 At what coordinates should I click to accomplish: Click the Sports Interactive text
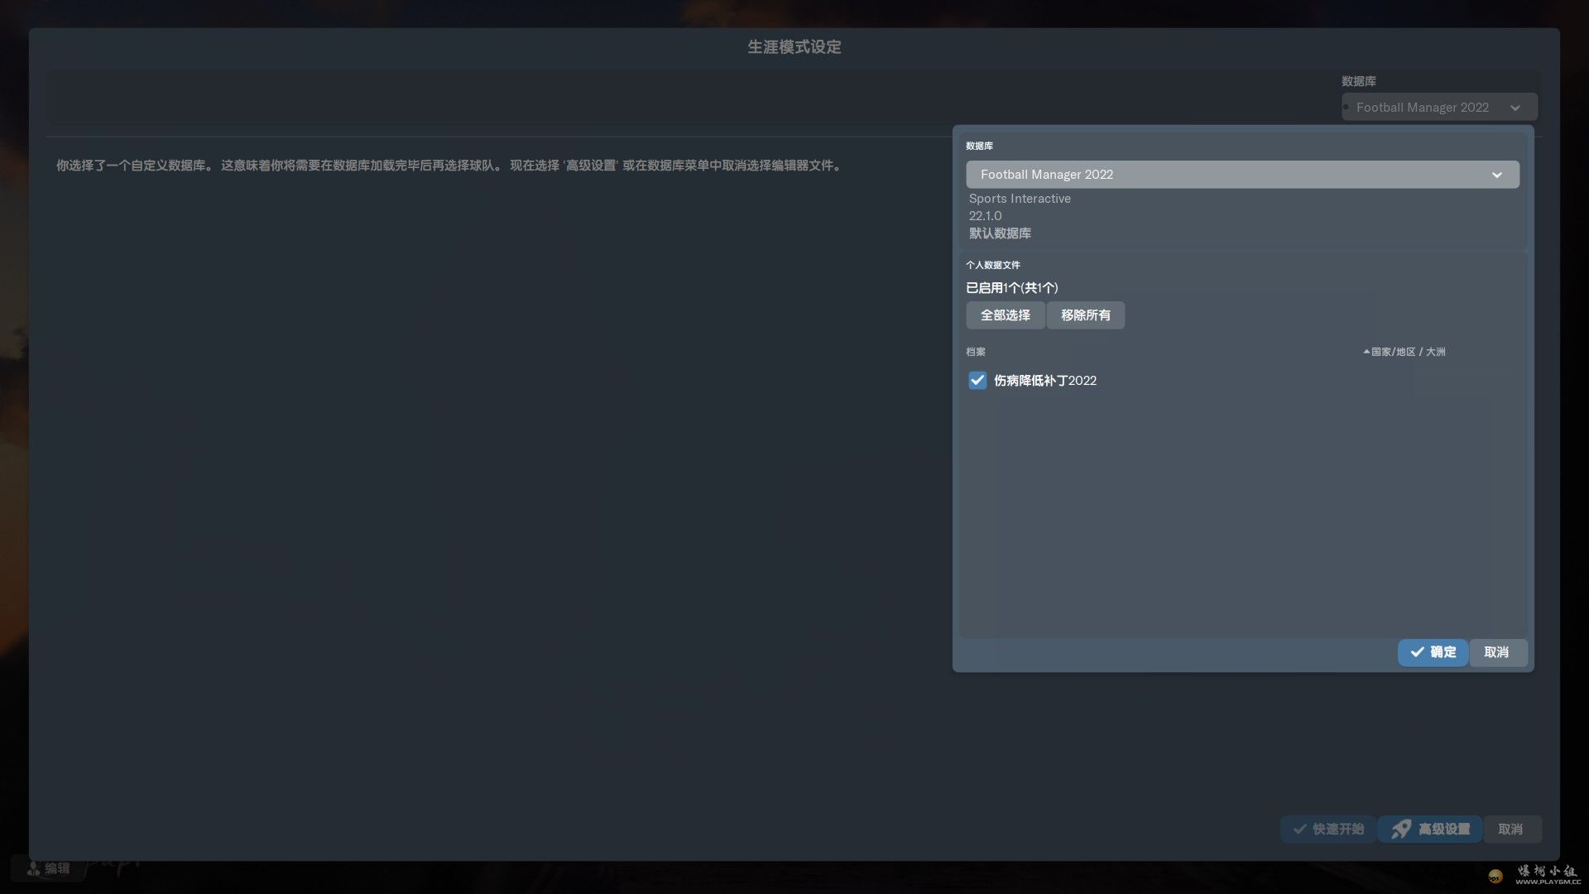1020,199
